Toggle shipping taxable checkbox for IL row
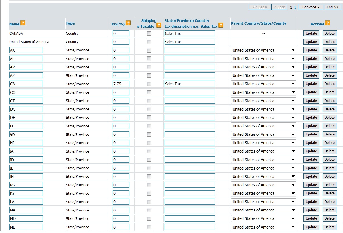This screenshot has width=343, height=233. [149, 168]
